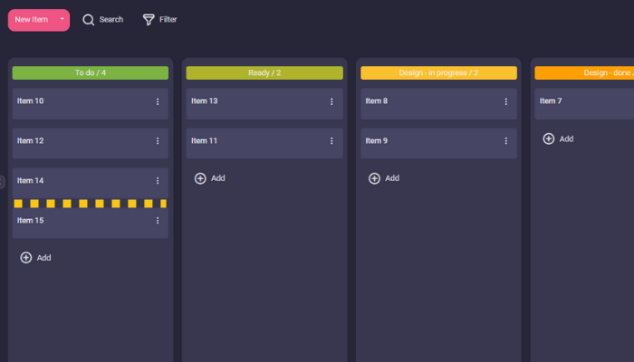This screenshot has width=634, height=362.
Task: Open Item 13 three-dot menu
Action: [331, 101]
